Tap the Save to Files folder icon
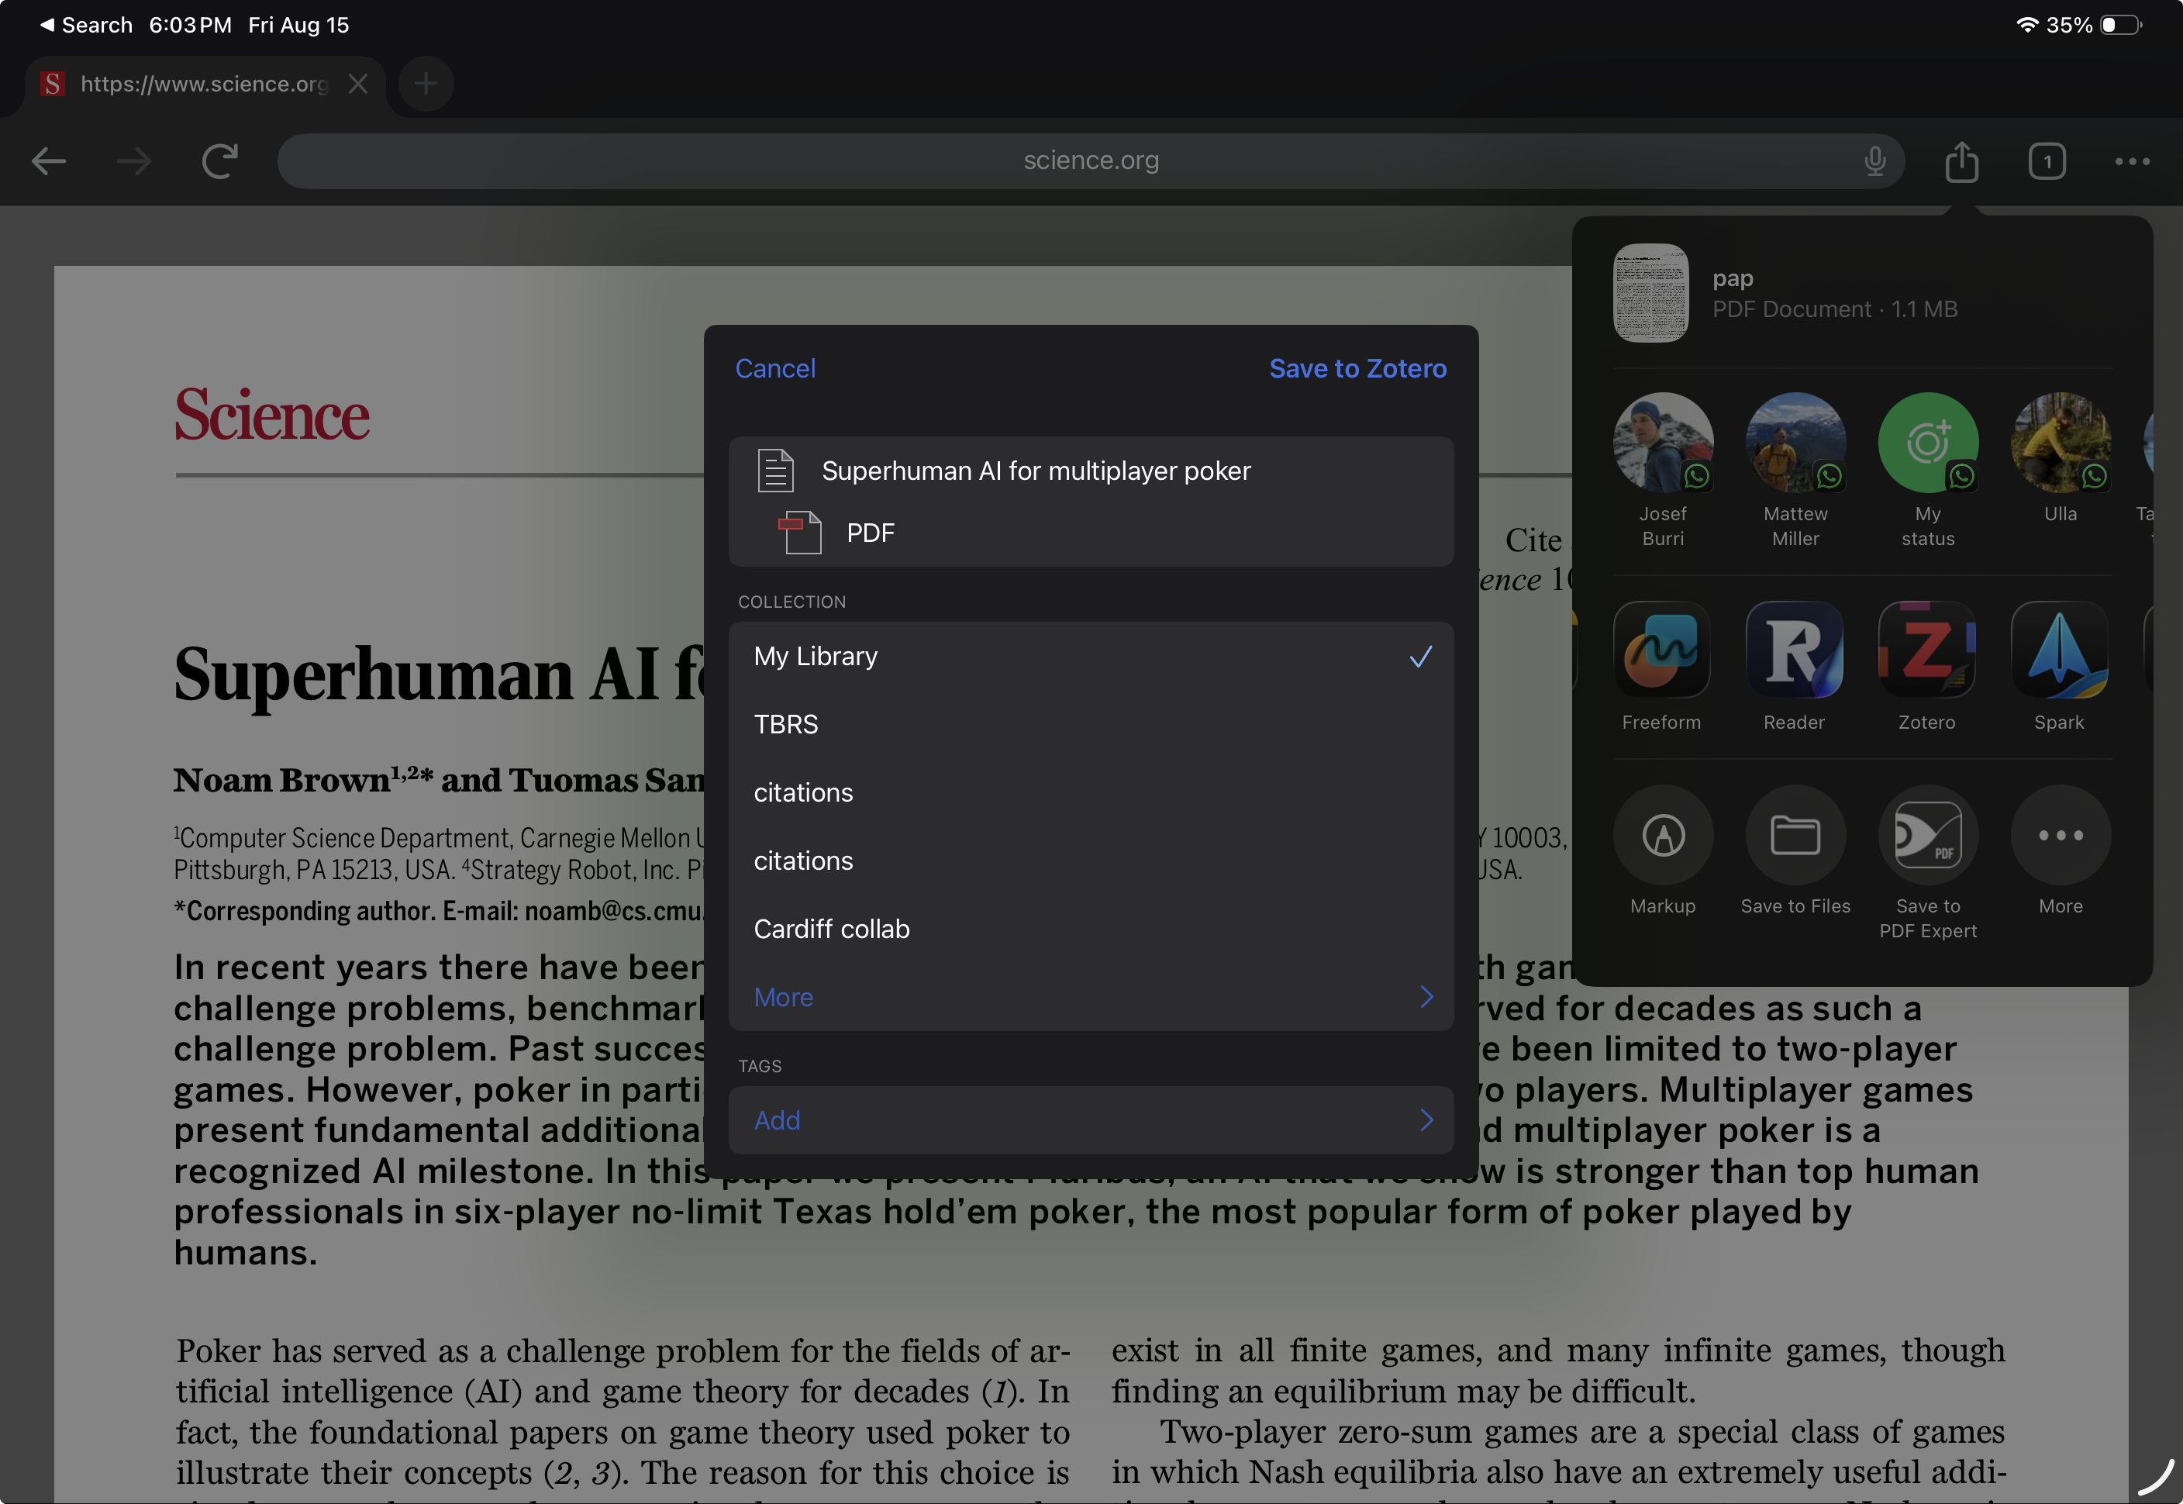This screenshot has height=1504, width=2183. pos(1795,835)
